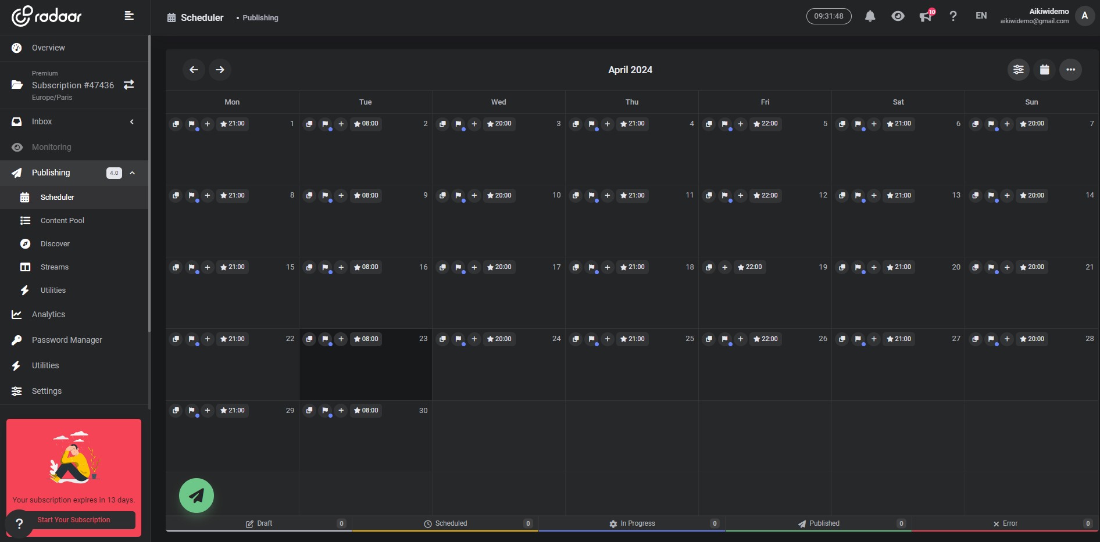Open Analytics in sidebar
Viewport: 1100px width, 542px height.
click(x=74, y=314)
